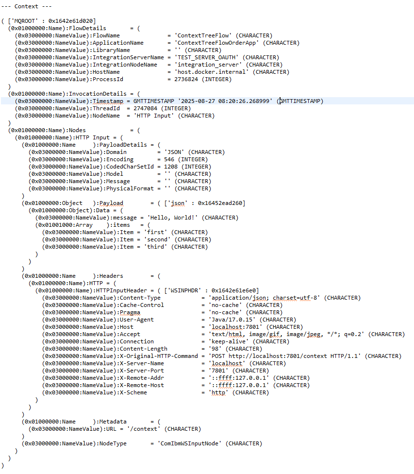Click the Host value 'localhost:7801'
This screenshot has width=414, height=474.
coord(235,327)
